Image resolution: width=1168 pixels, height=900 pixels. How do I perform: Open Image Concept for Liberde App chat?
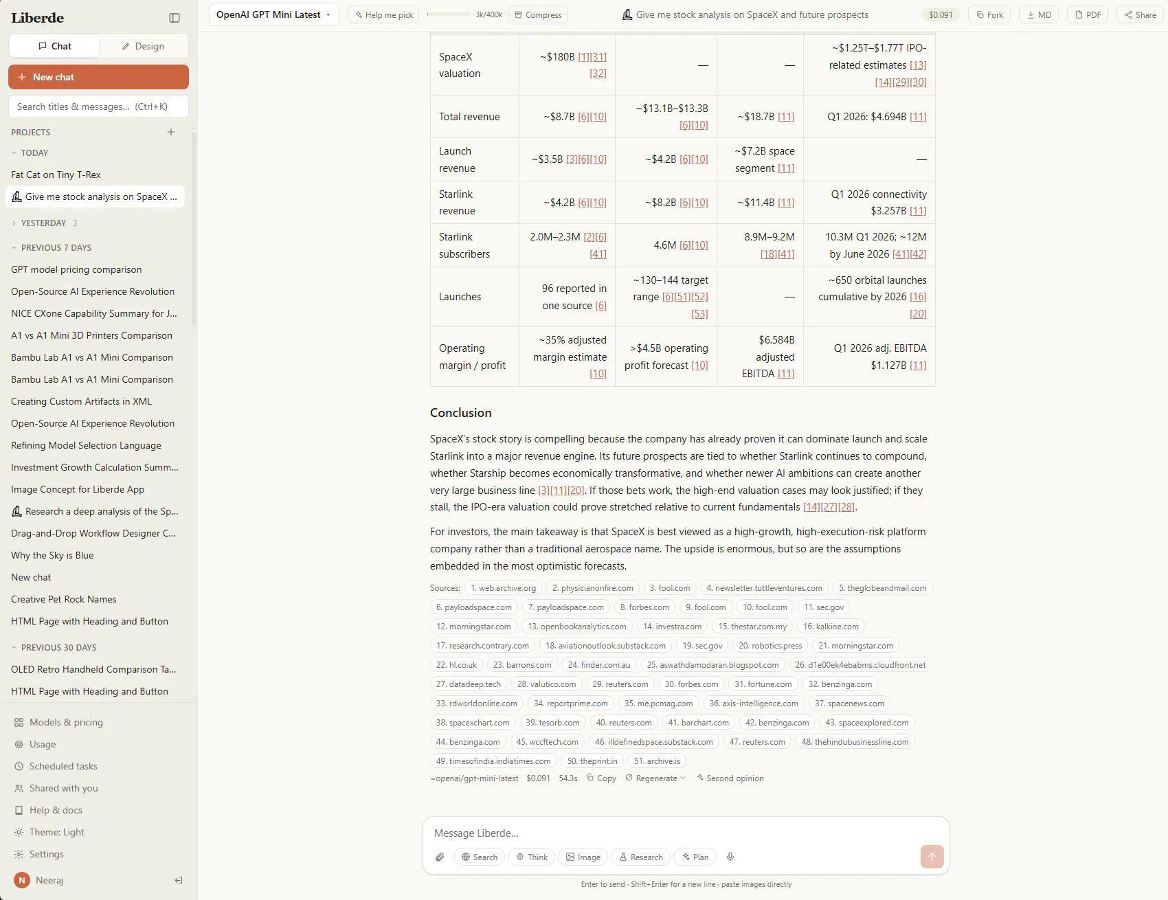pos(95,489)
